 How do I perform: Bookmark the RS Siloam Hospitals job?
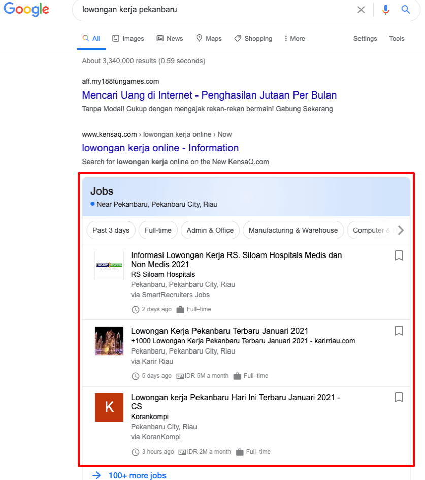pyautogui.click(x=399, y=255)
